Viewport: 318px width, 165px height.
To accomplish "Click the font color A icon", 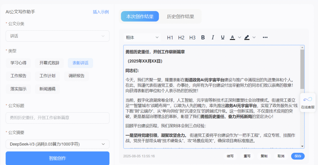I will 232,37.
